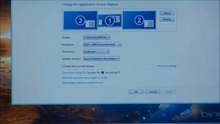This screenshot has height=124, width=220.
Task: Click the heading Change the appearance of your displays
Action: 90,4
